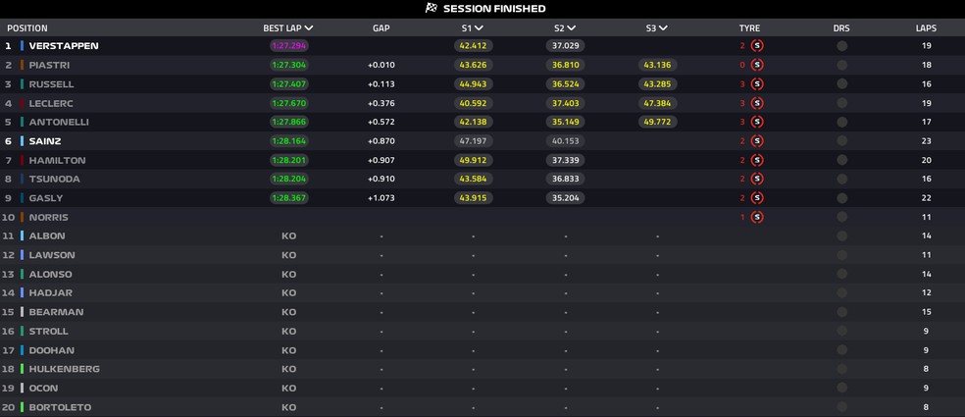Click Tsunoda's soft tyre icon

point(757,179)
